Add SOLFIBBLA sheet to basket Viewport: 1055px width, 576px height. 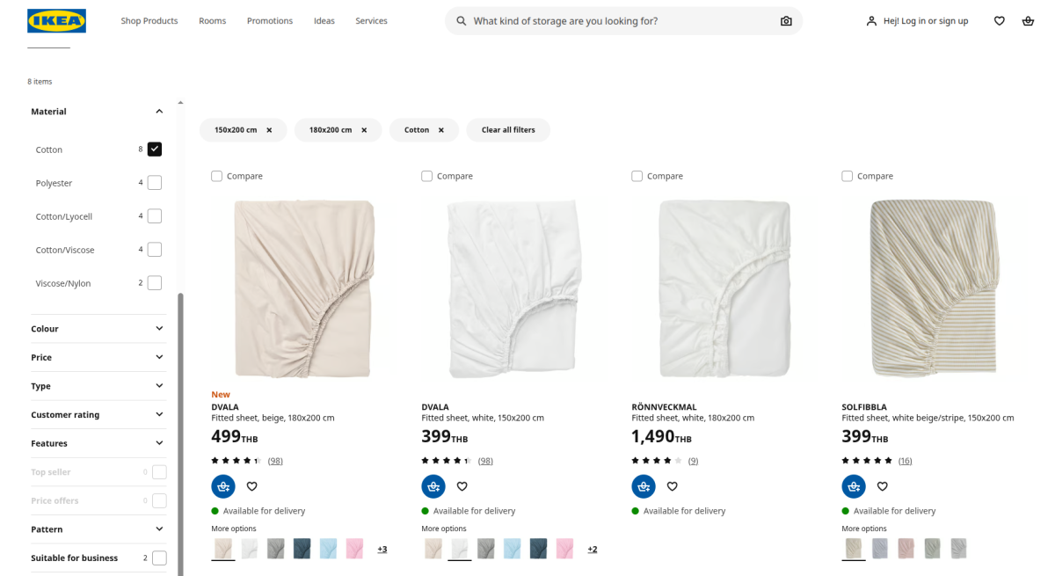pyautogui.click(x=854, y=486)
